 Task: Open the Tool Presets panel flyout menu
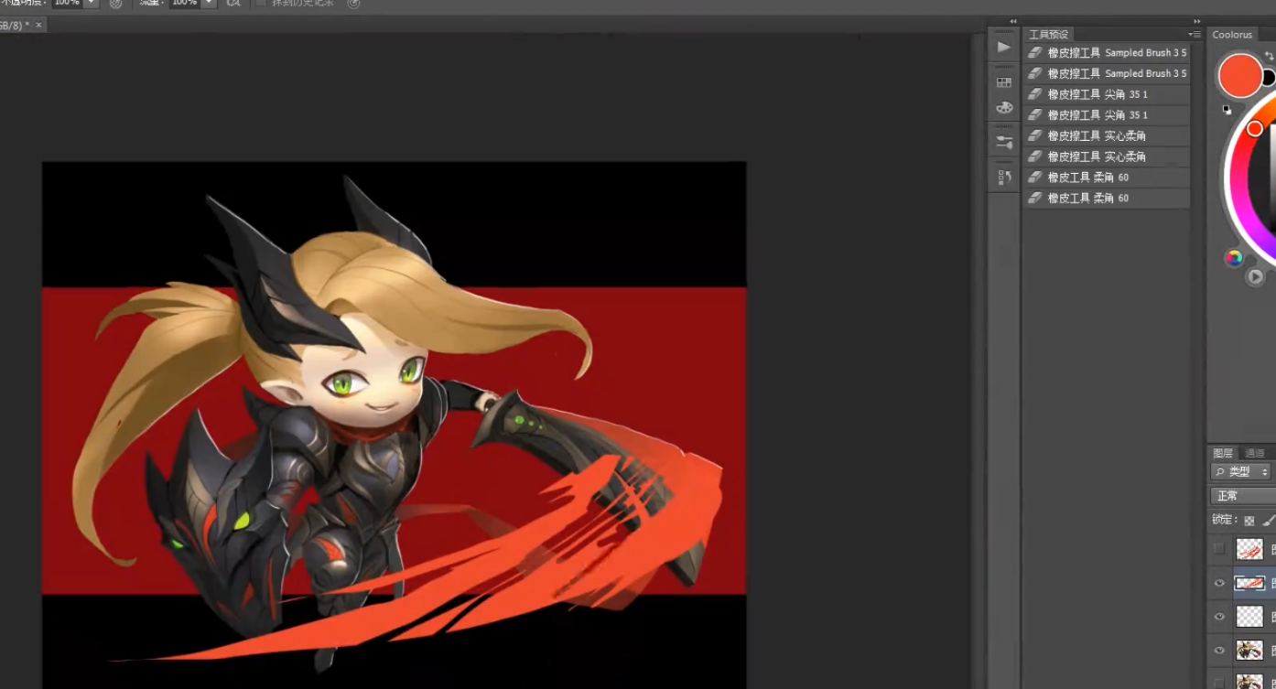(1195, 35)
